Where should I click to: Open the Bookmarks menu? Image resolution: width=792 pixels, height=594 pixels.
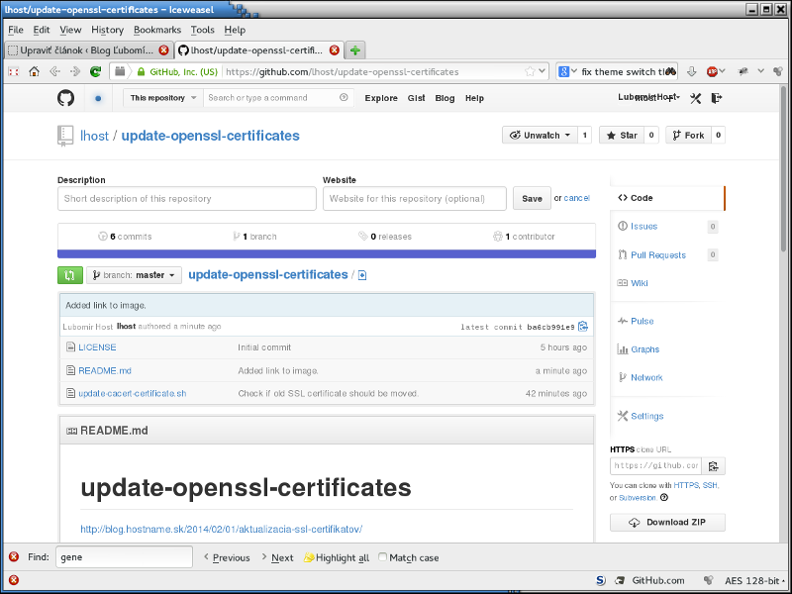(x=157, y=30)
